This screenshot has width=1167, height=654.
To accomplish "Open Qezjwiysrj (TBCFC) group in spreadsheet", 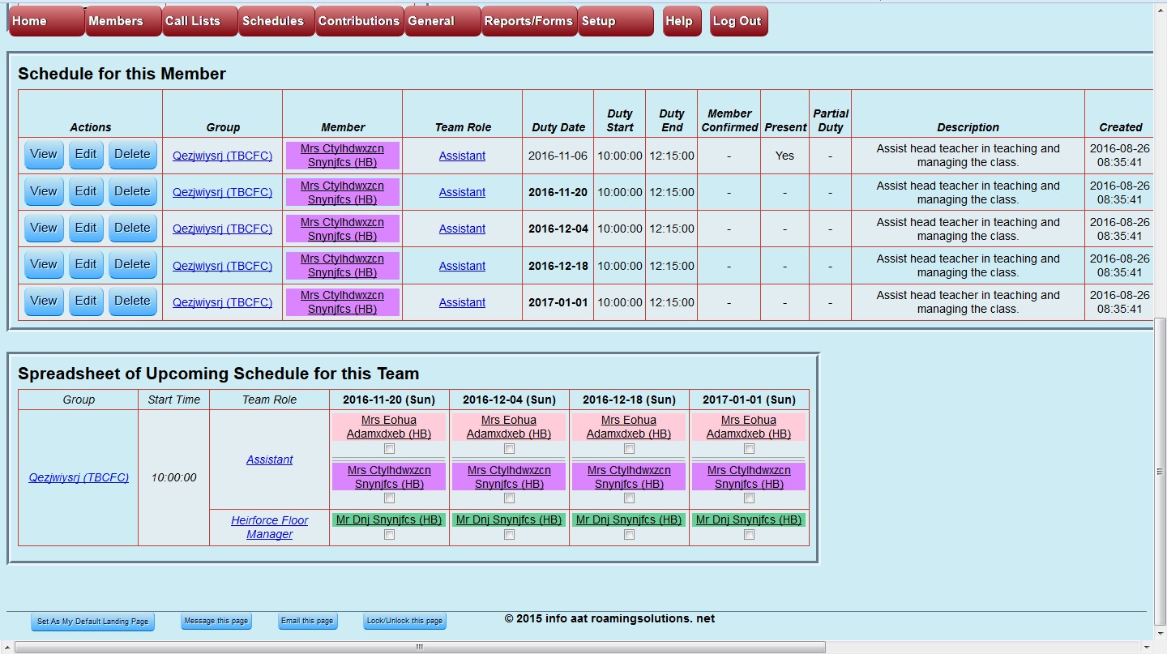I will (79, 477).
